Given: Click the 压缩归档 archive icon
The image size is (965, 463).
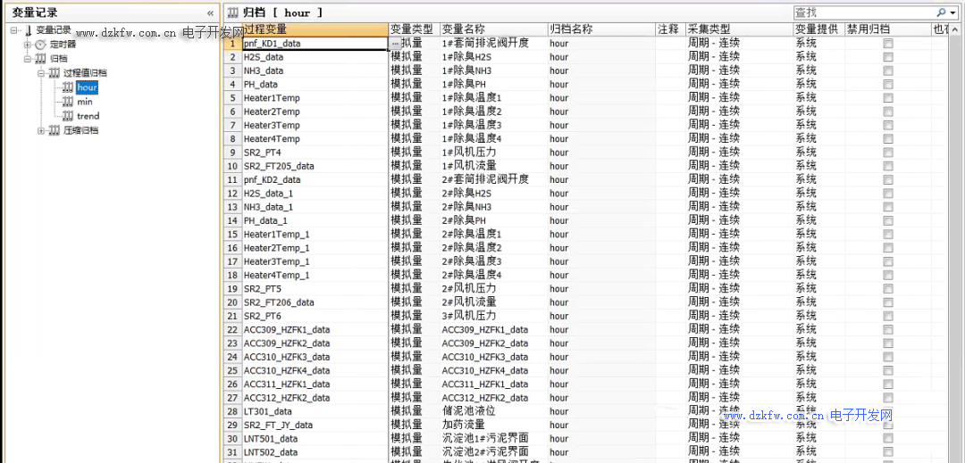Looking at the screenshot, I should click(54, 130).
